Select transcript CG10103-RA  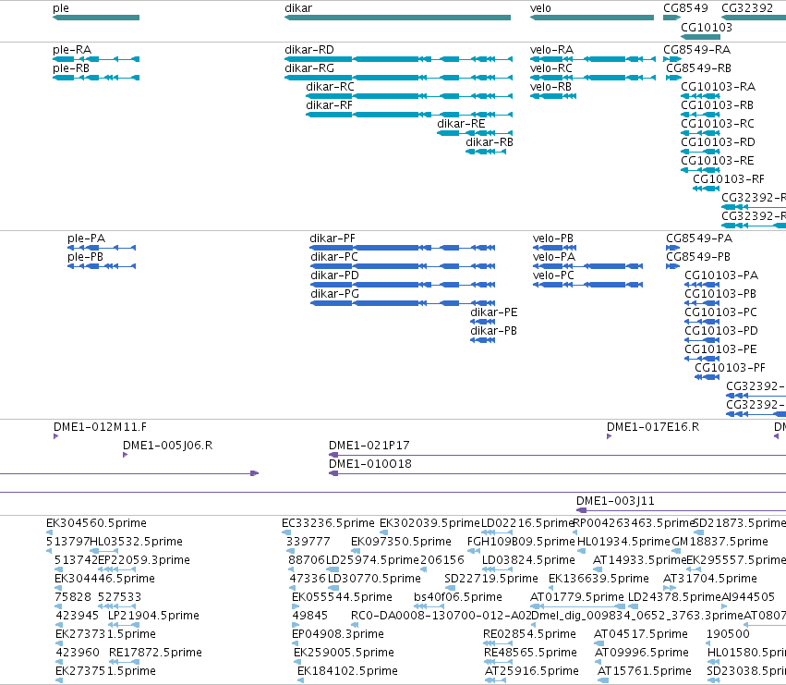(x=700, y=96)
